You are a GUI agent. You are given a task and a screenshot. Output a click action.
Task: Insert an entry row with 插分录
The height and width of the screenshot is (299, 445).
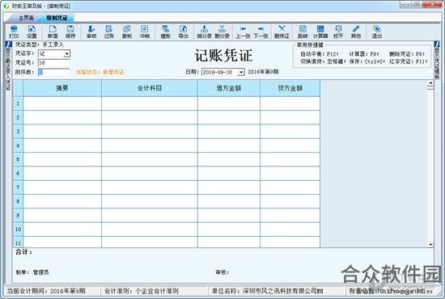205,32
